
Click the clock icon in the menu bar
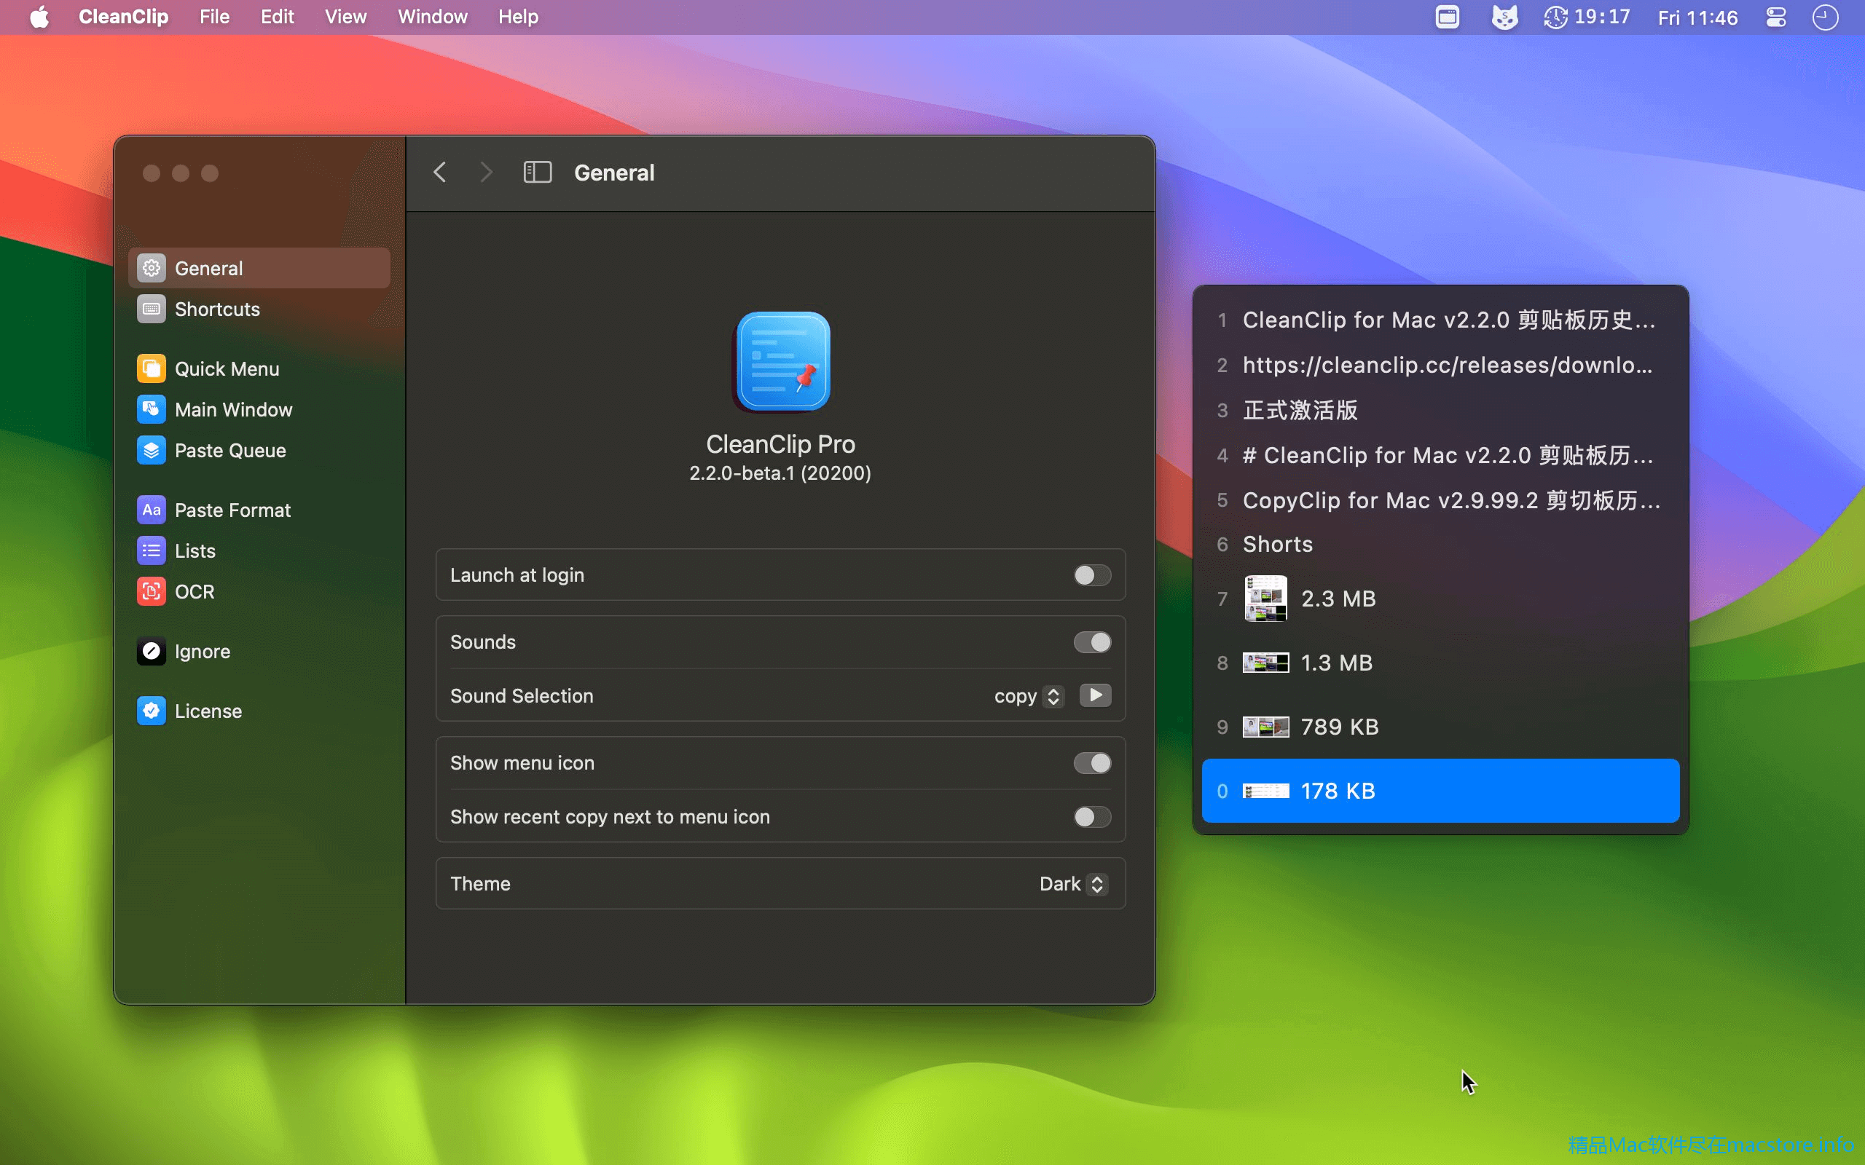pyautogui.click(x=1824, y=17)
